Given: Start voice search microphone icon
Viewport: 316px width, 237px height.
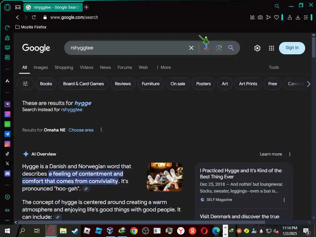Looking at the screenshot, I should 206,48.
